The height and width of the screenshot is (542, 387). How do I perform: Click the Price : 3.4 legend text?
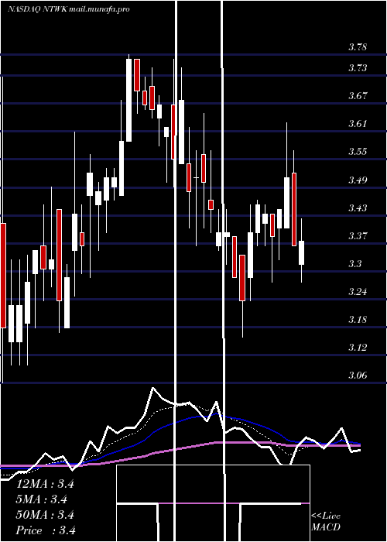pyautogui.click(x=46, y=530)
